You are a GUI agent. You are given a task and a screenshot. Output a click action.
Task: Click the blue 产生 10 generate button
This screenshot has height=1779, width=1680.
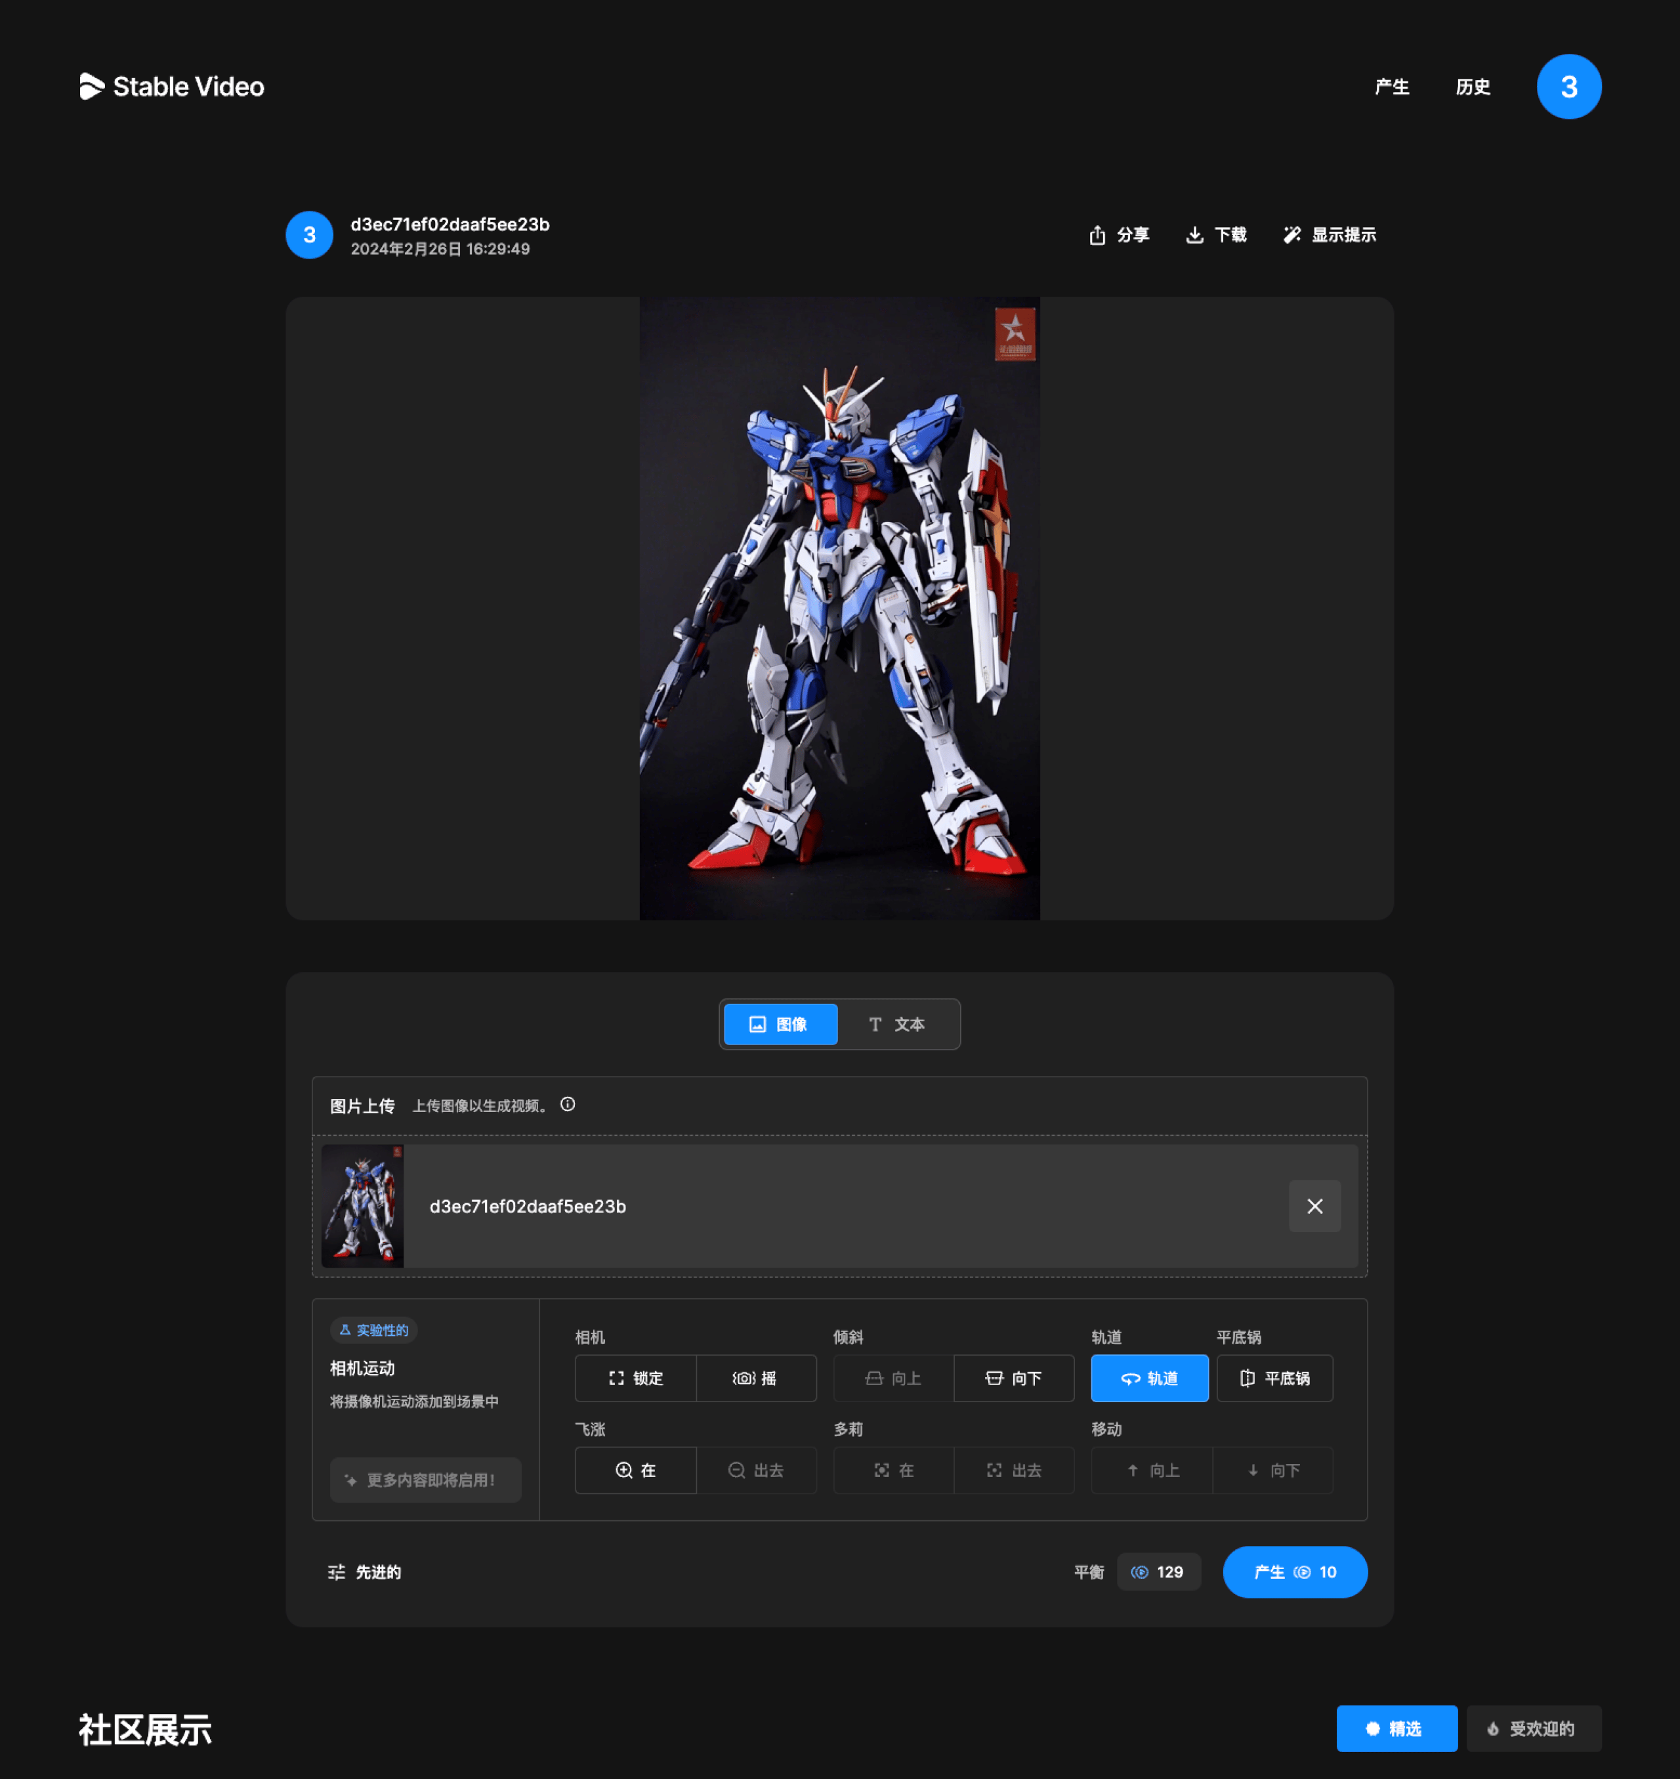coord(1295,1572)
